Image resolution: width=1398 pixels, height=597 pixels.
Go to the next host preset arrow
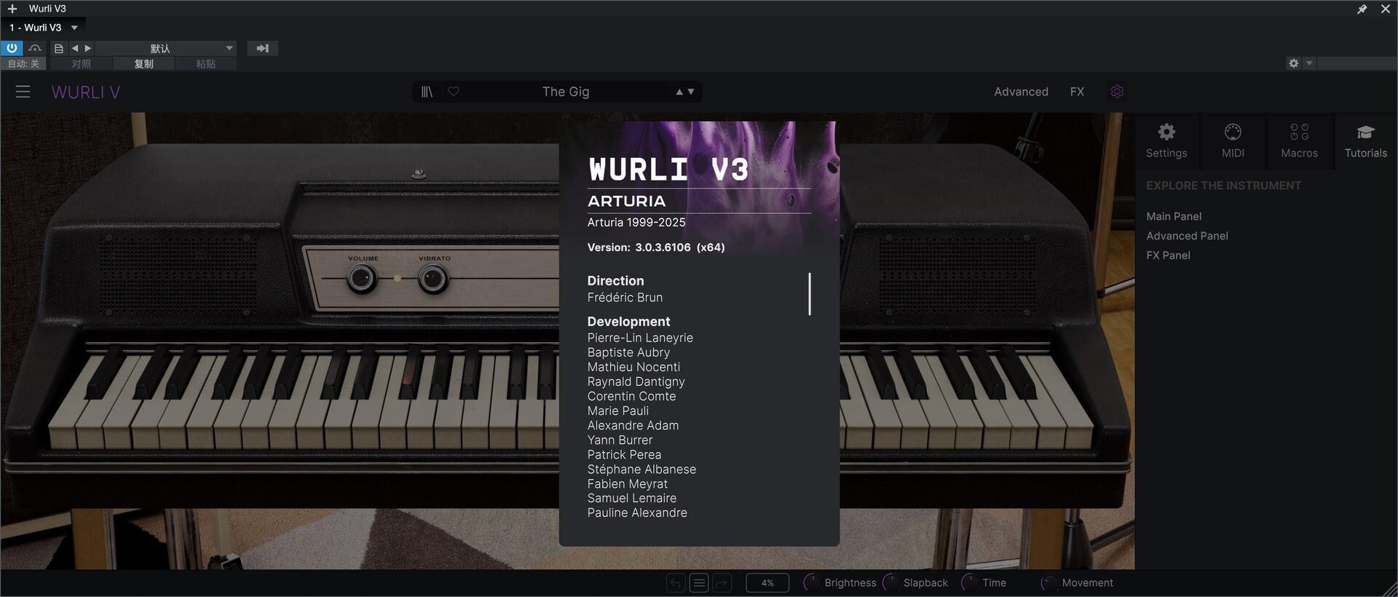pos(88,48)
